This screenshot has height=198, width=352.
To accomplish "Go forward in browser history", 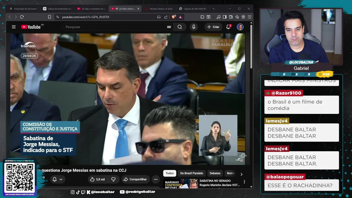I will pyautogui.click(x=16, y=17).
